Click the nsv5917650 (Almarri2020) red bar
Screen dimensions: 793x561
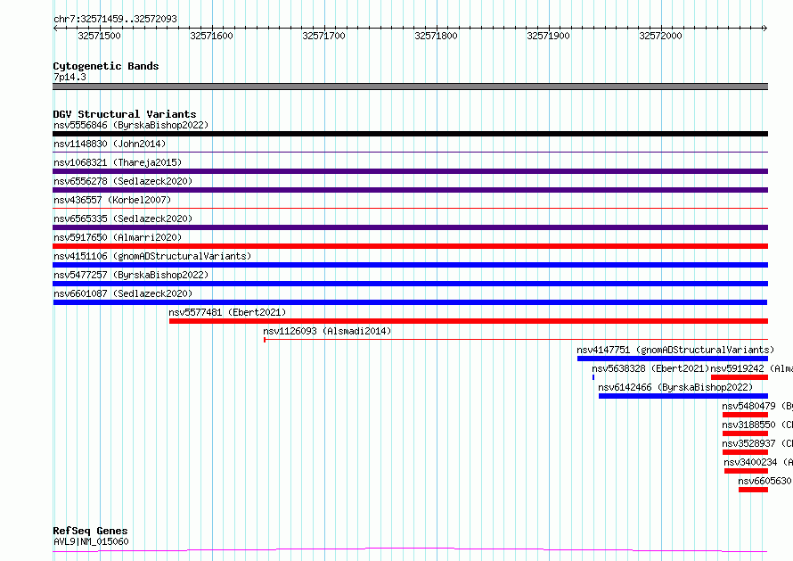(x=410, y=246)
